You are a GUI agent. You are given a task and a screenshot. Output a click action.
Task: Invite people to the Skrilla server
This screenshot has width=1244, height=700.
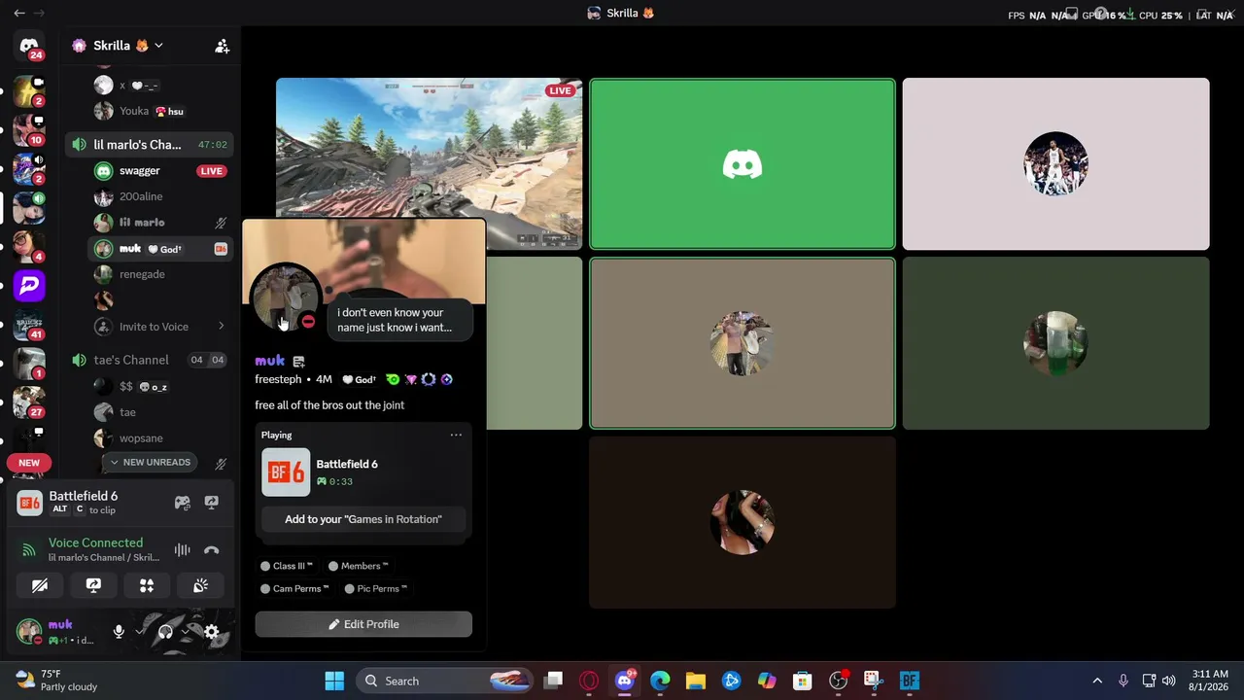[223, 46]
